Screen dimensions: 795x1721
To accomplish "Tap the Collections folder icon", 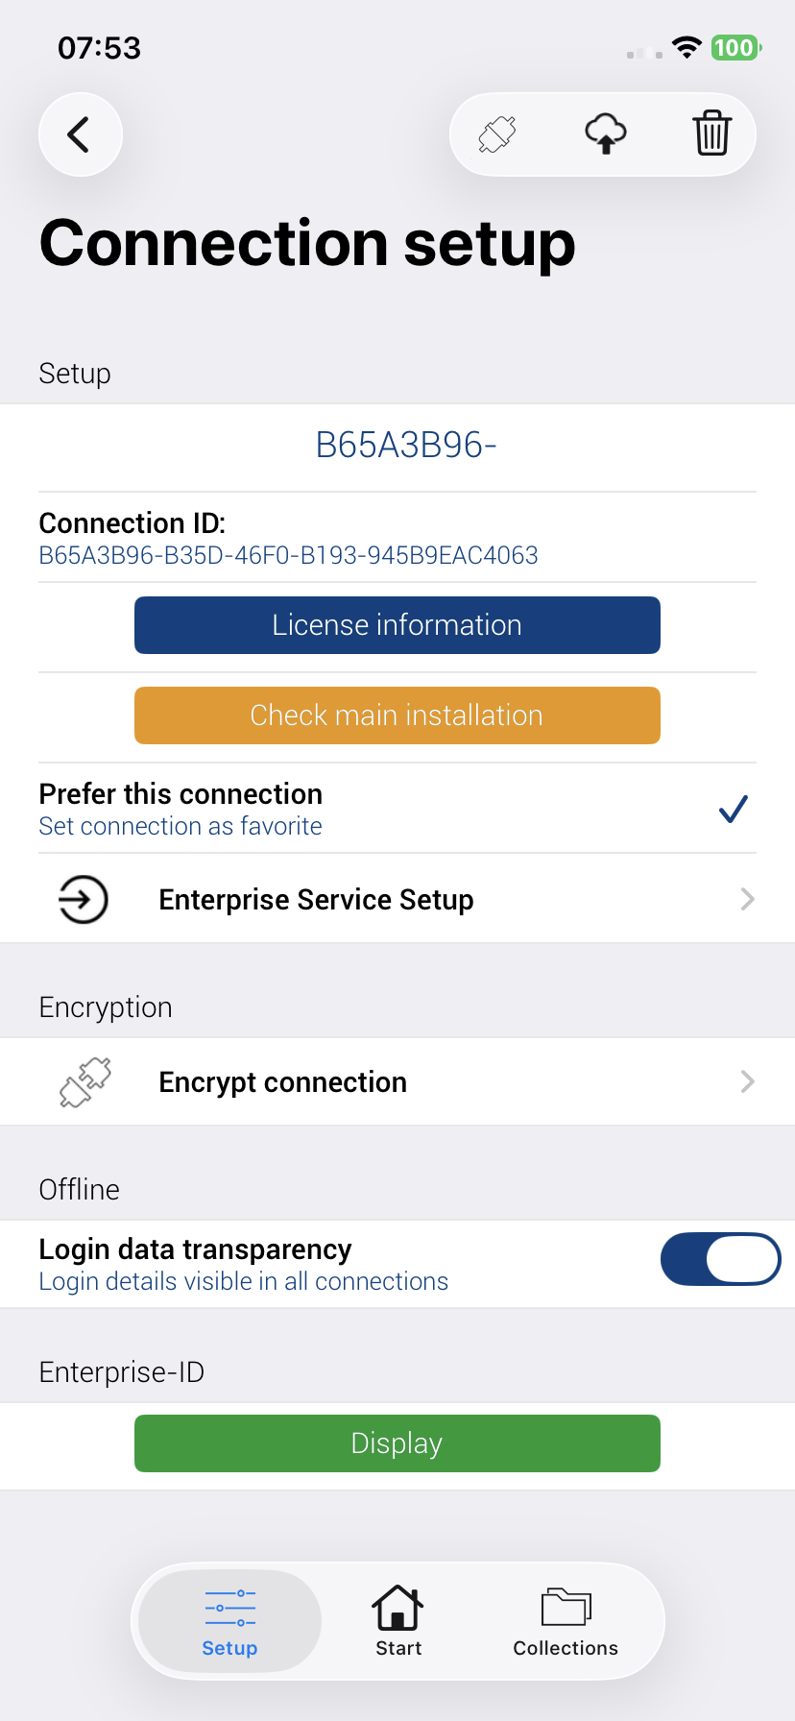I will tap(566, 1608).
